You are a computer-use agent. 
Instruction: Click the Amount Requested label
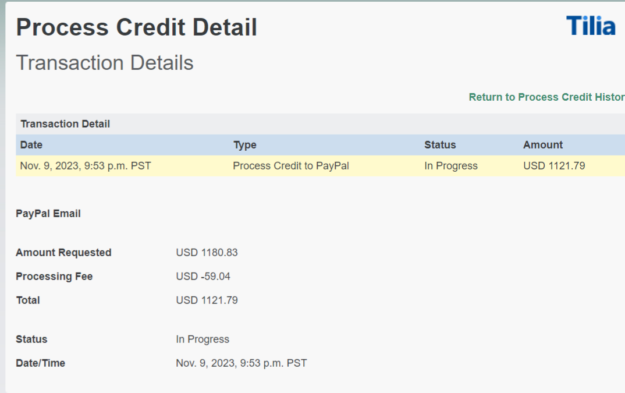[63, 253]
